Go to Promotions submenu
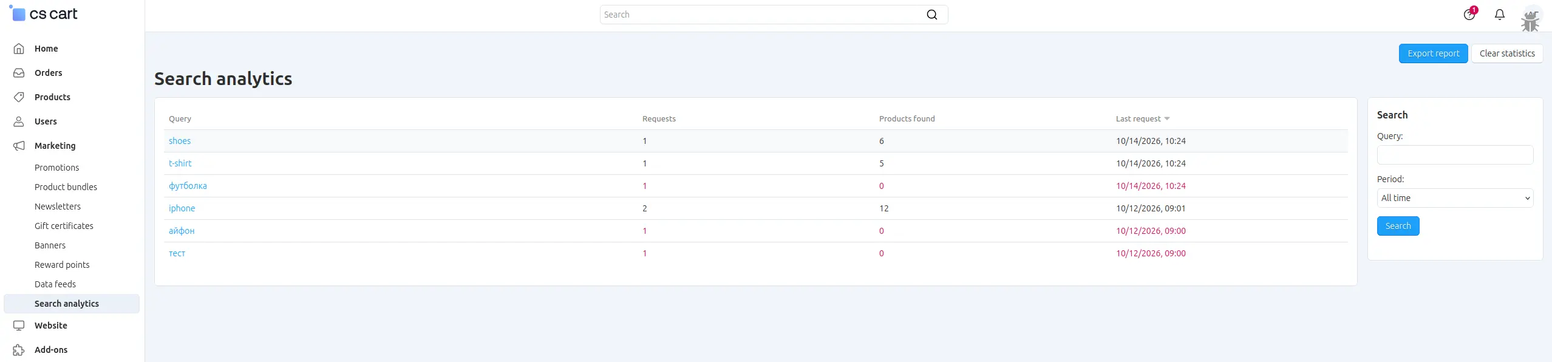 tap(56, 168)
